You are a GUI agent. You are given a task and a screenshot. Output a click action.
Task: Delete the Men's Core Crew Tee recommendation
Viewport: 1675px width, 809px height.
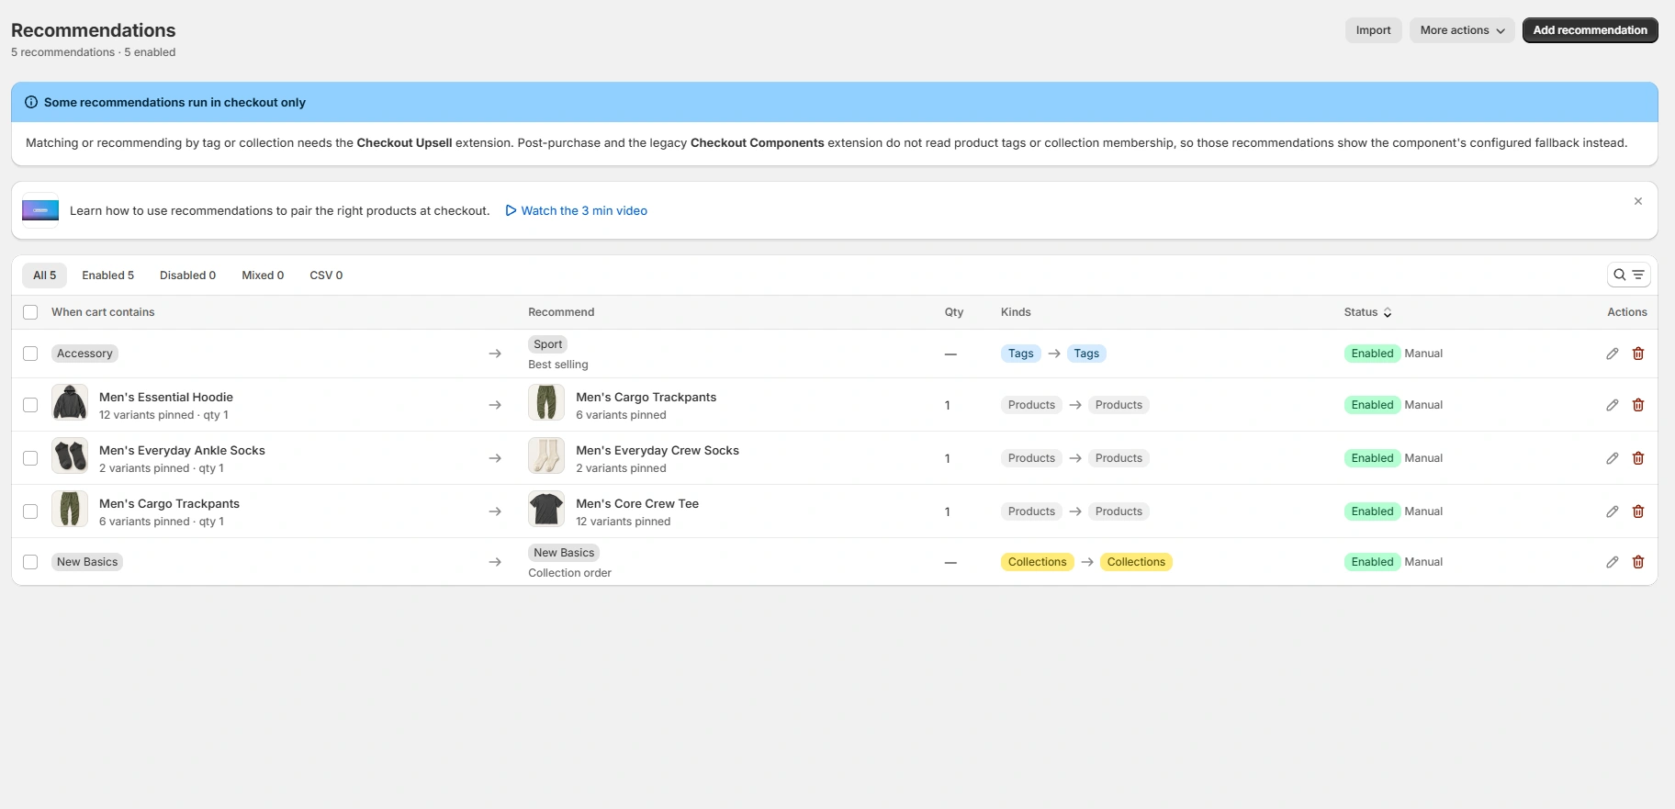pos(1638,511)
